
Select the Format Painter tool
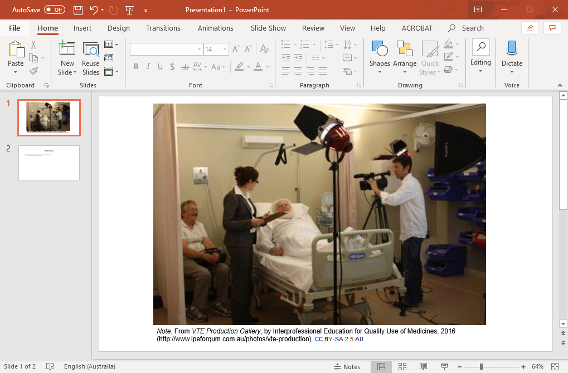point(33,70)
